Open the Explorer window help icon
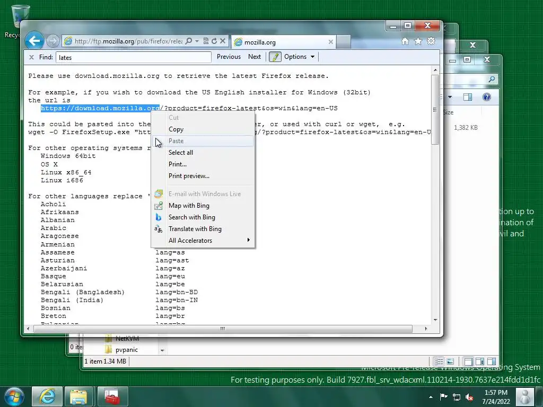Image resolution: width=543 pixels, height=407 pixels. click(487, 97)
